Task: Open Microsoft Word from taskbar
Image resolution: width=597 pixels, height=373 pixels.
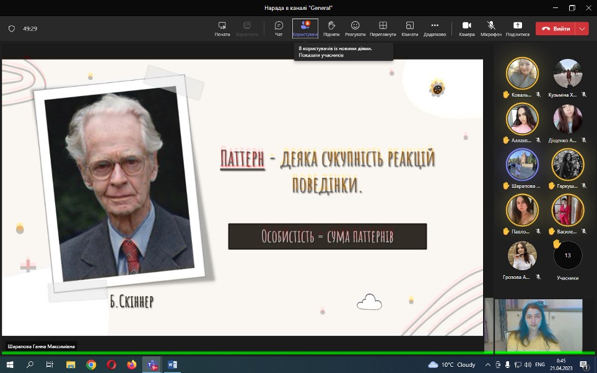Action: 172,365
